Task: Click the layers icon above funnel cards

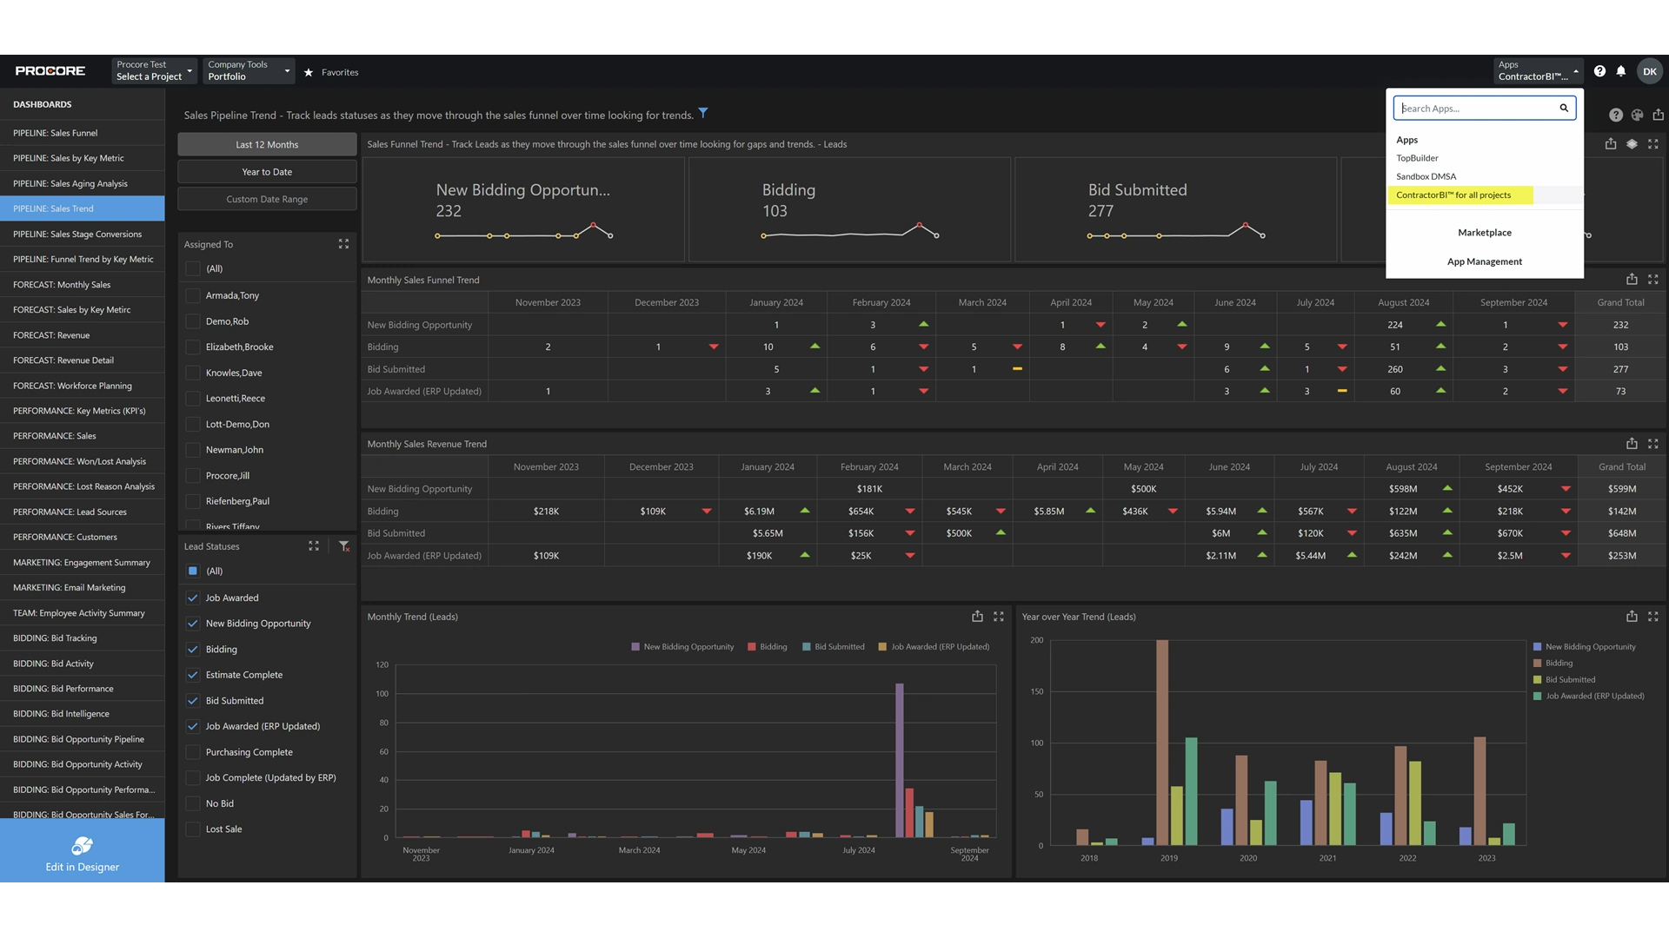Action: coord(1632,144)
